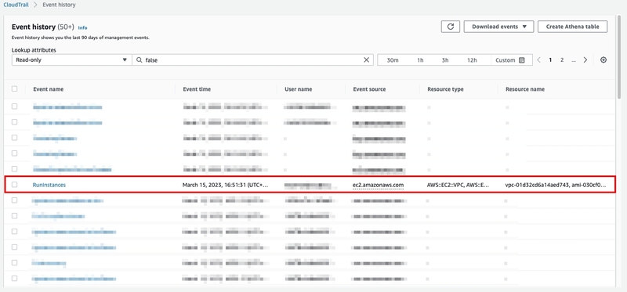Click the User name column header
Viewport: 627px width, 292px height.
(x=299, y=89)
